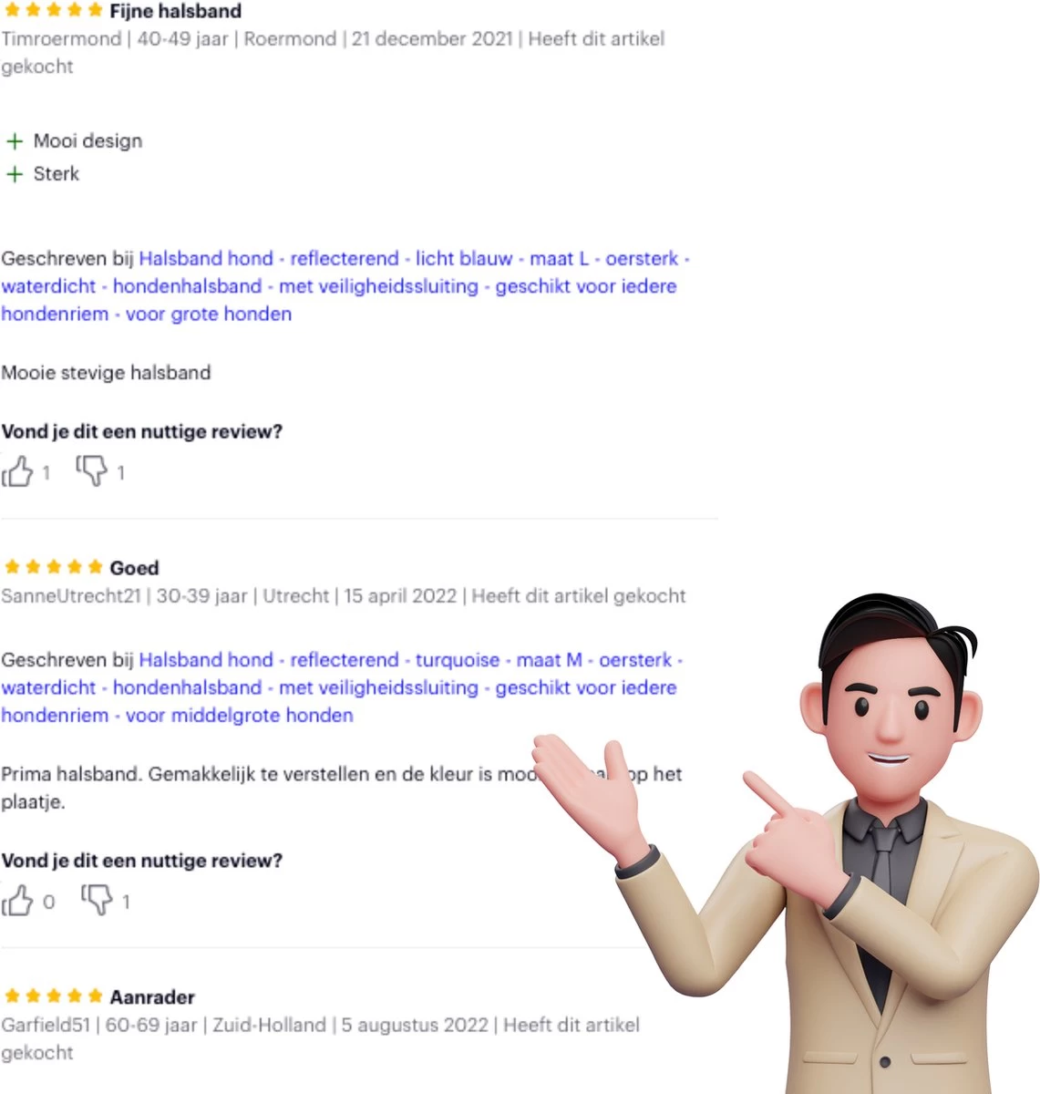Click the green plus next to Mooi design
Viewport: 1040px width, 1094px height.
[x=14, y=141]
